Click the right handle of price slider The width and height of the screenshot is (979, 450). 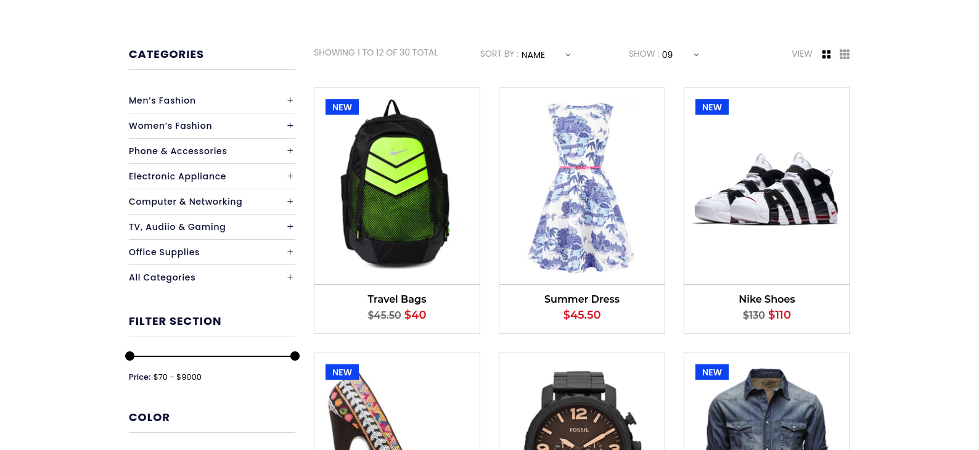pos(295,356)
